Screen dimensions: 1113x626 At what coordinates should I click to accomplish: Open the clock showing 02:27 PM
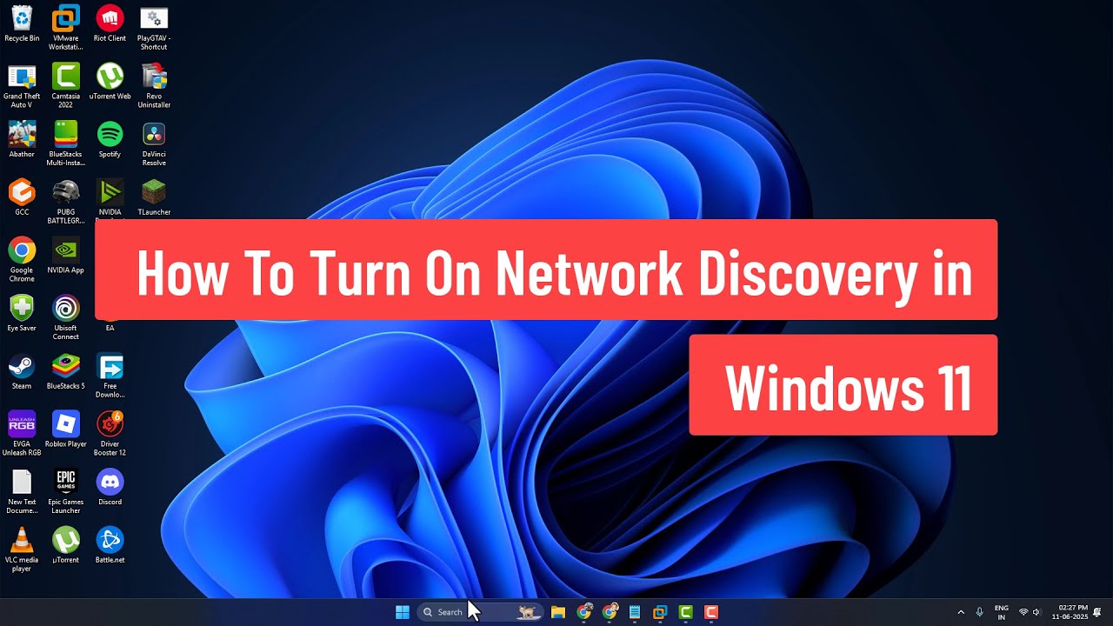[1070, 612]
